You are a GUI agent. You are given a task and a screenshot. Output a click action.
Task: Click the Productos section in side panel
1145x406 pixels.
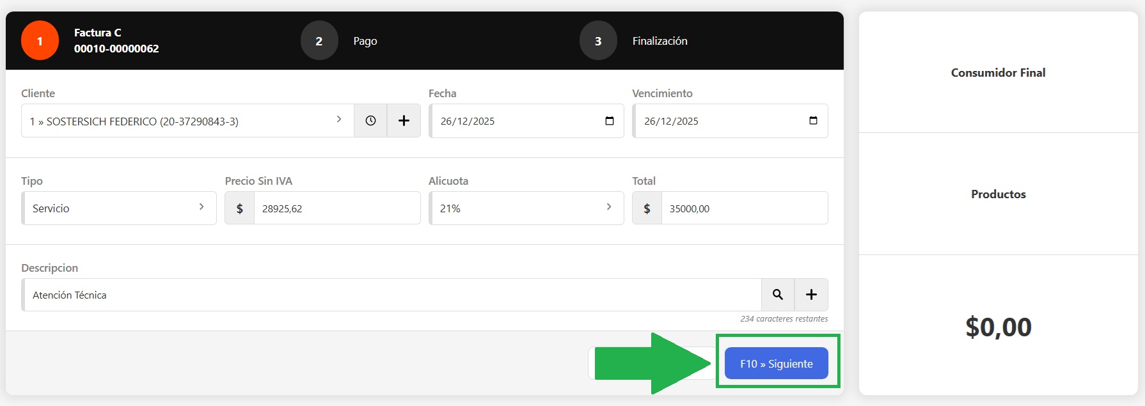coord(998,194)
